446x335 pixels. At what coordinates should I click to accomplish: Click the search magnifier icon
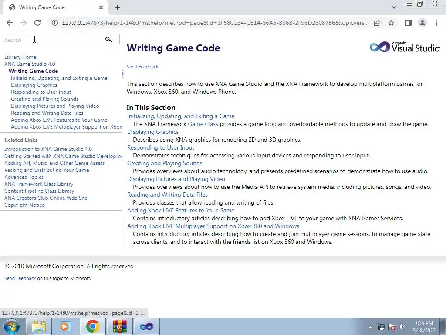coord(108,39)
